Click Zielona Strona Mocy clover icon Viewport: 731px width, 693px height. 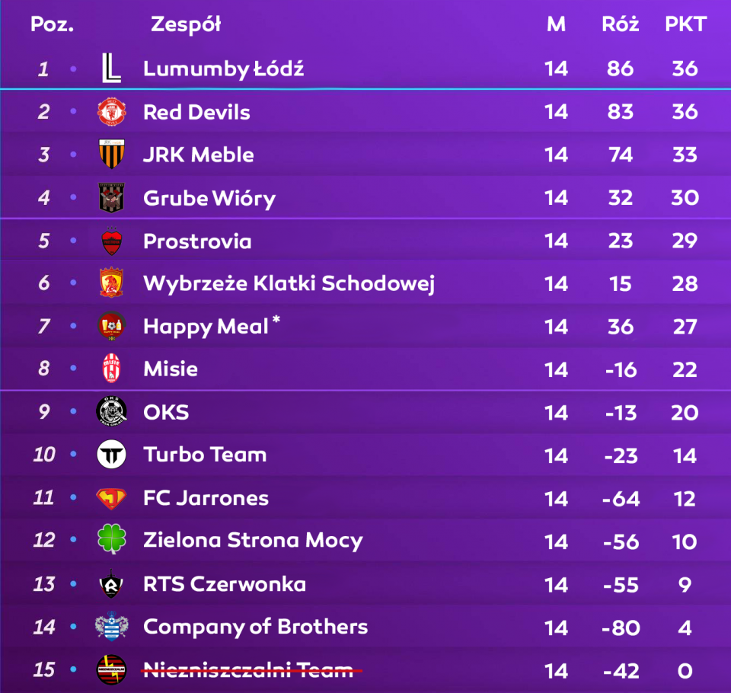[x=111, y=540]
